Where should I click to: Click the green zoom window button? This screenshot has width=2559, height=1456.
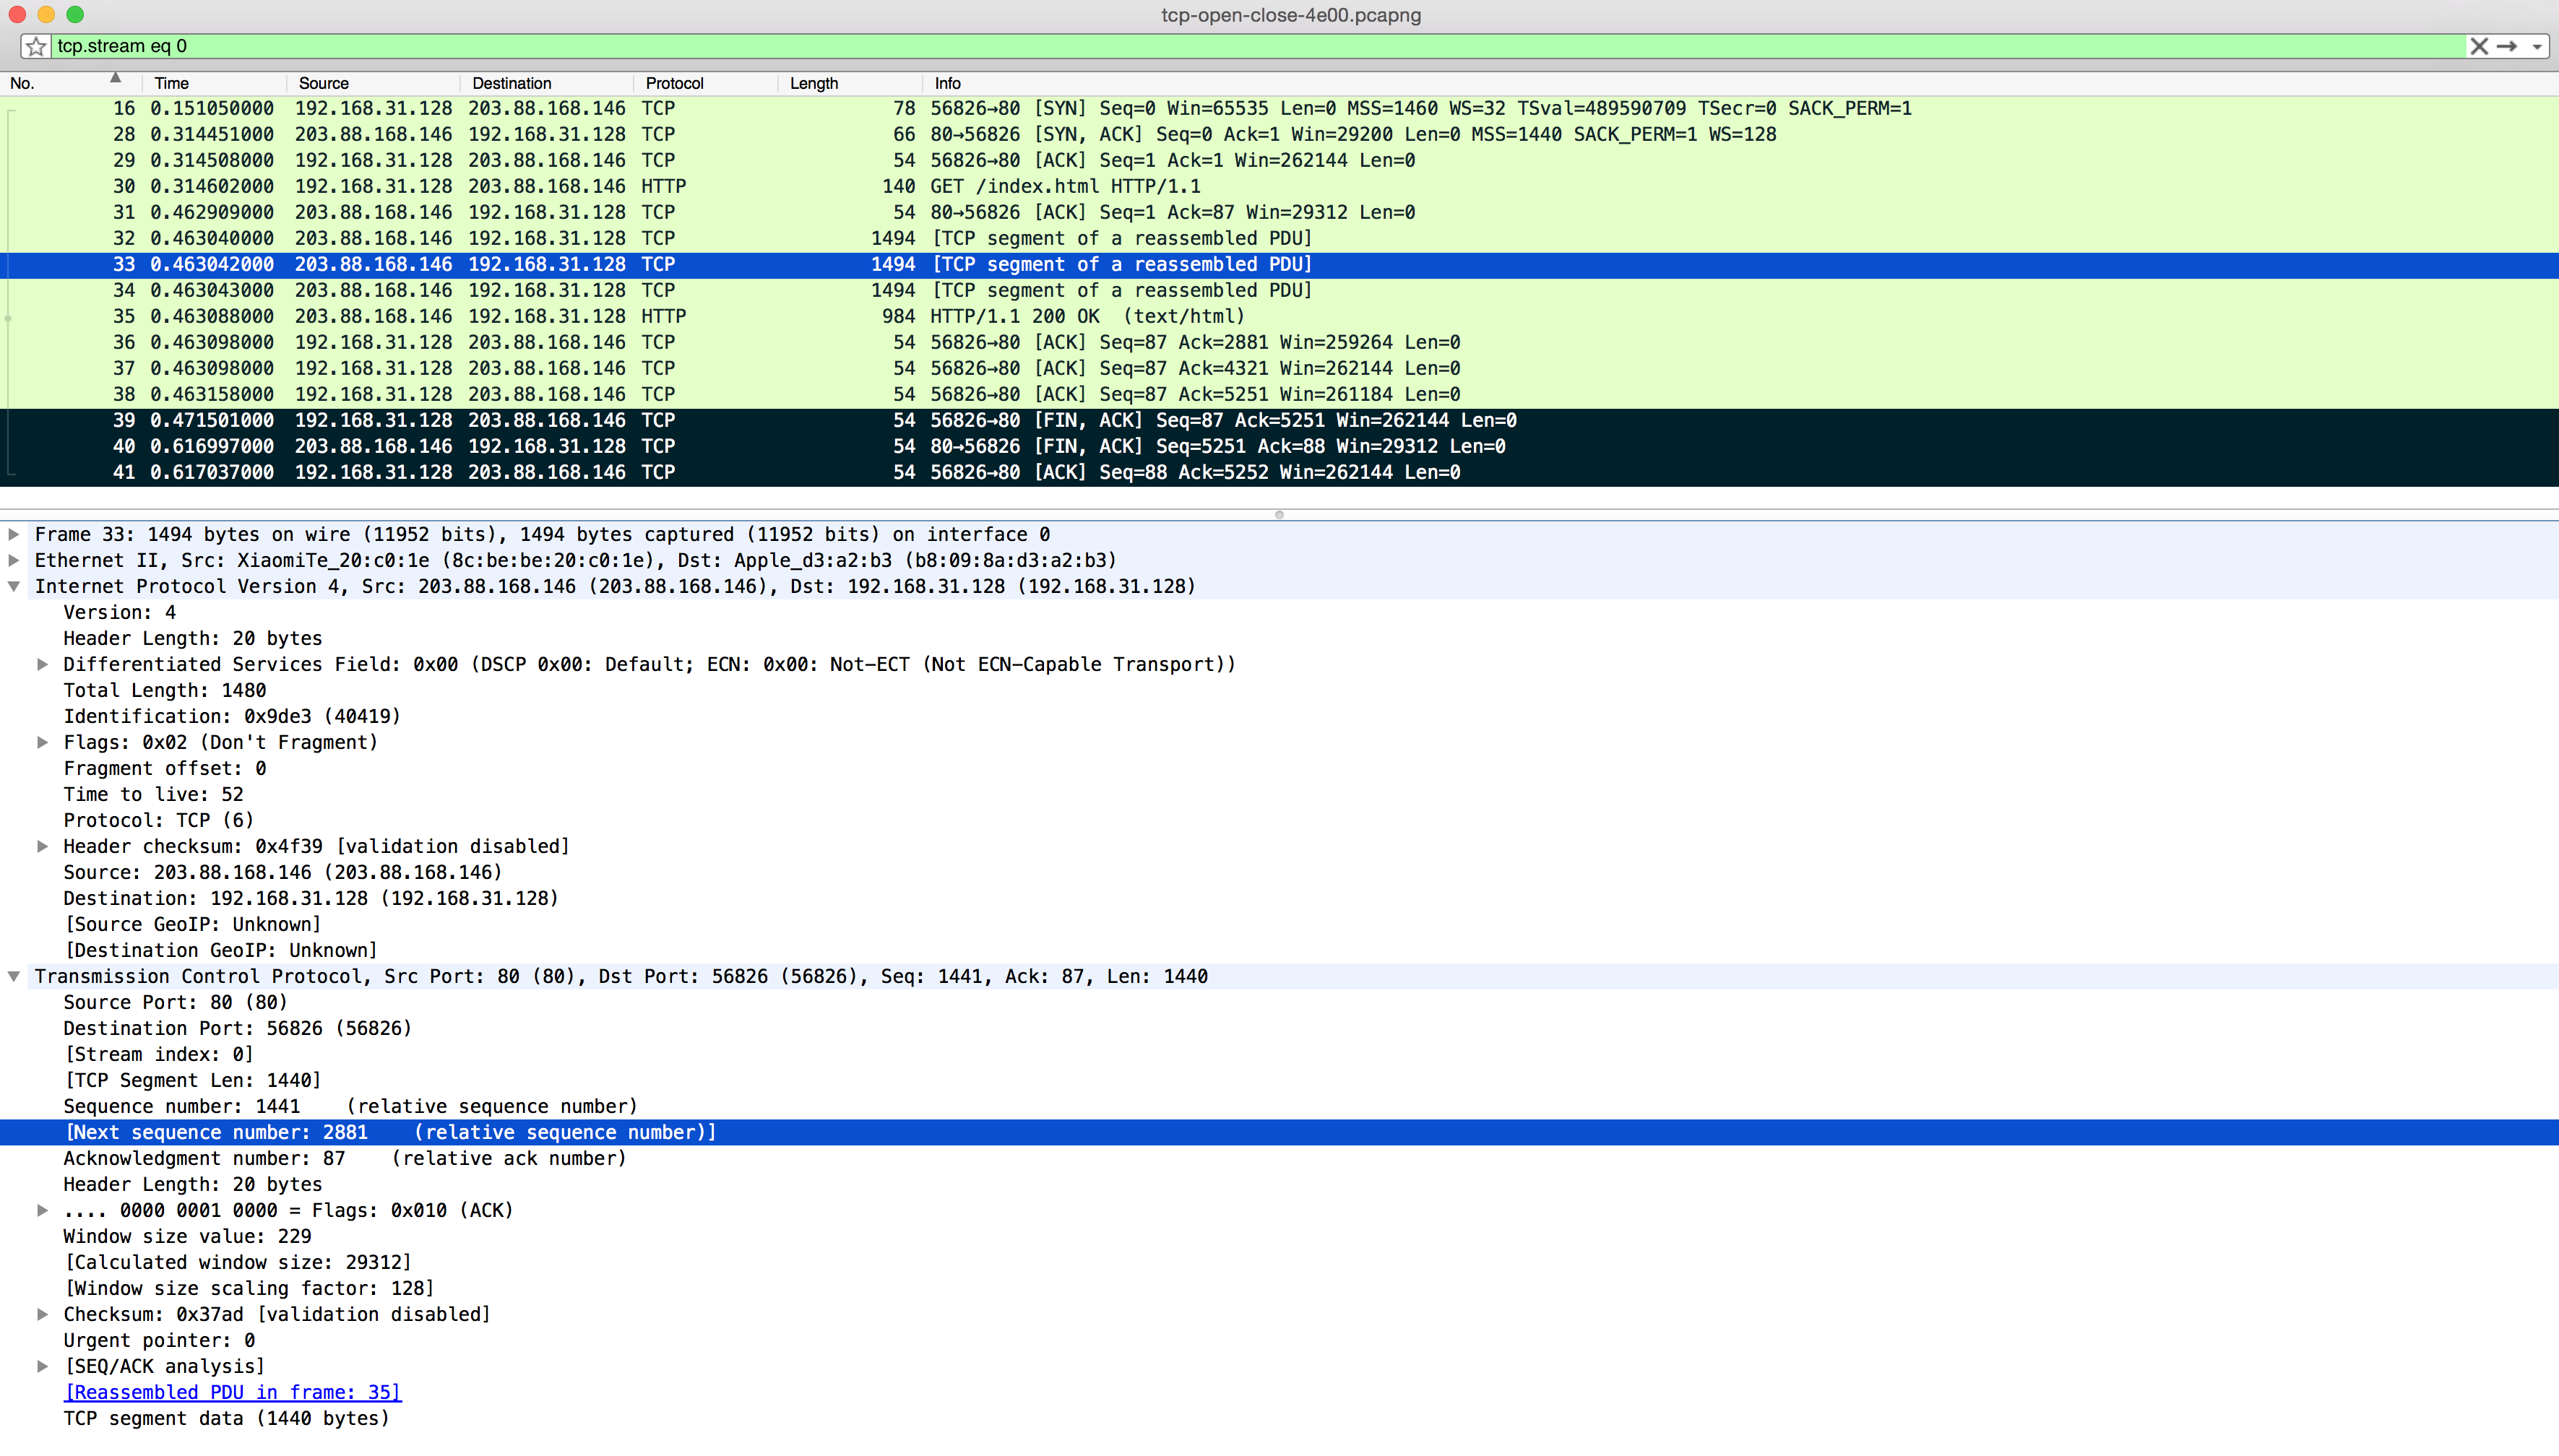click(75, 14)
